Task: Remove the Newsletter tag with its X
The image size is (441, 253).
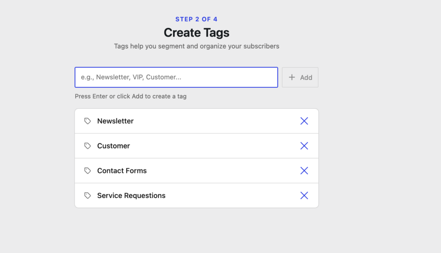Action: pyautogui.click(x=304, y=121)
